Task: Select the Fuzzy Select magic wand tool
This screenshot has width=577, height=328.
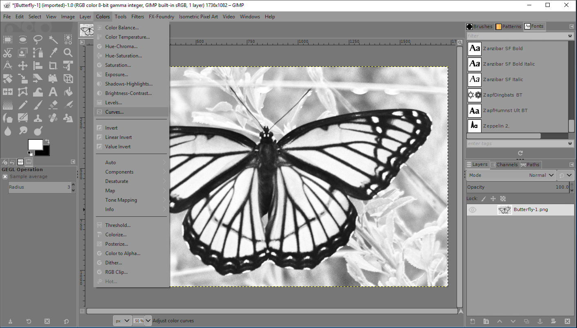Action: (53, 40)
